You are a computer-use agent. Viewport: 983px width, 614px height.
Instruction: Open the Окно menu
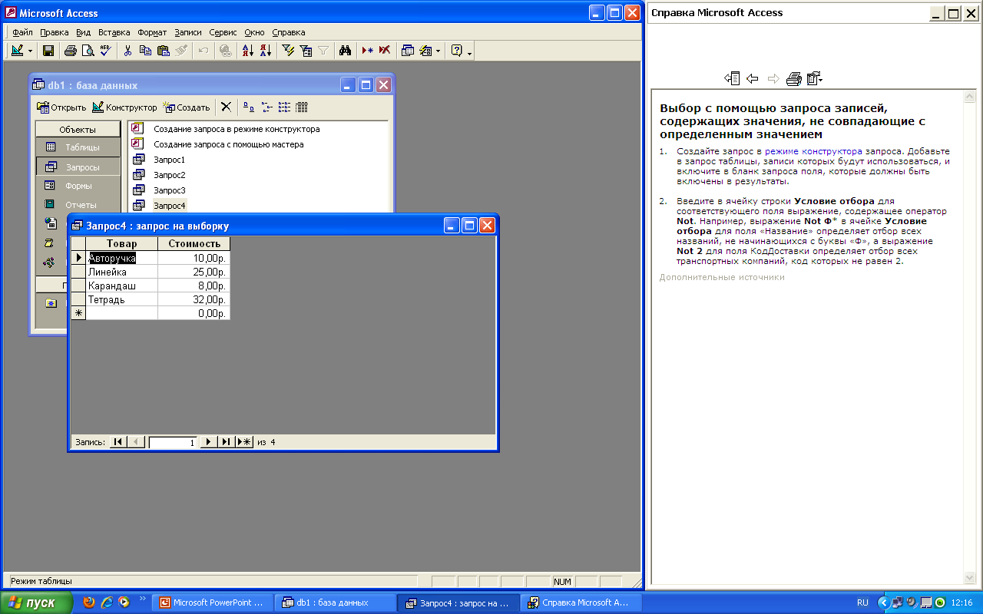255,32
